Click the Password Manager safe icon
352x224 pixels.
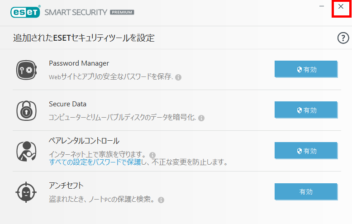(27, 70)
